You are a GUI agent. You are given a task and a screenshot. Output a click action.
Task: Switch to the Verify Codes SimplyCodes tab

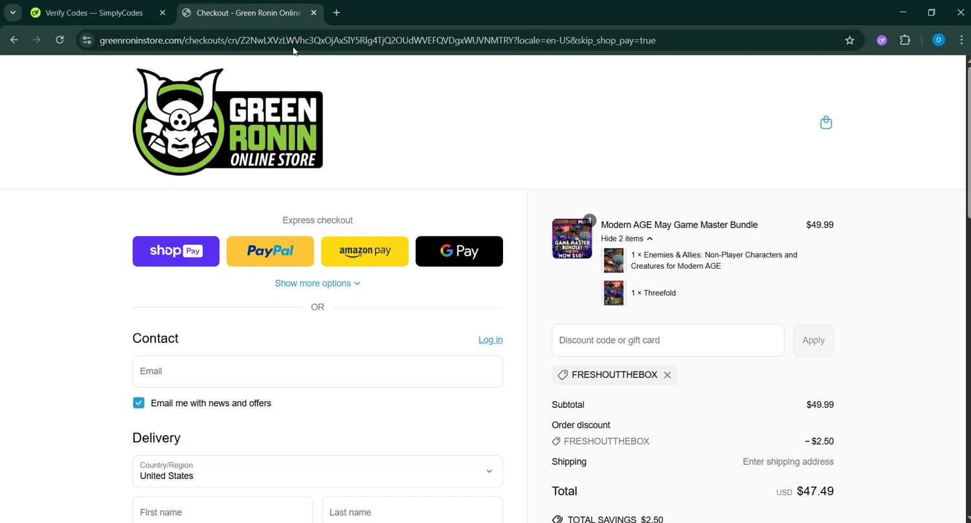click(x=94, y=12)
